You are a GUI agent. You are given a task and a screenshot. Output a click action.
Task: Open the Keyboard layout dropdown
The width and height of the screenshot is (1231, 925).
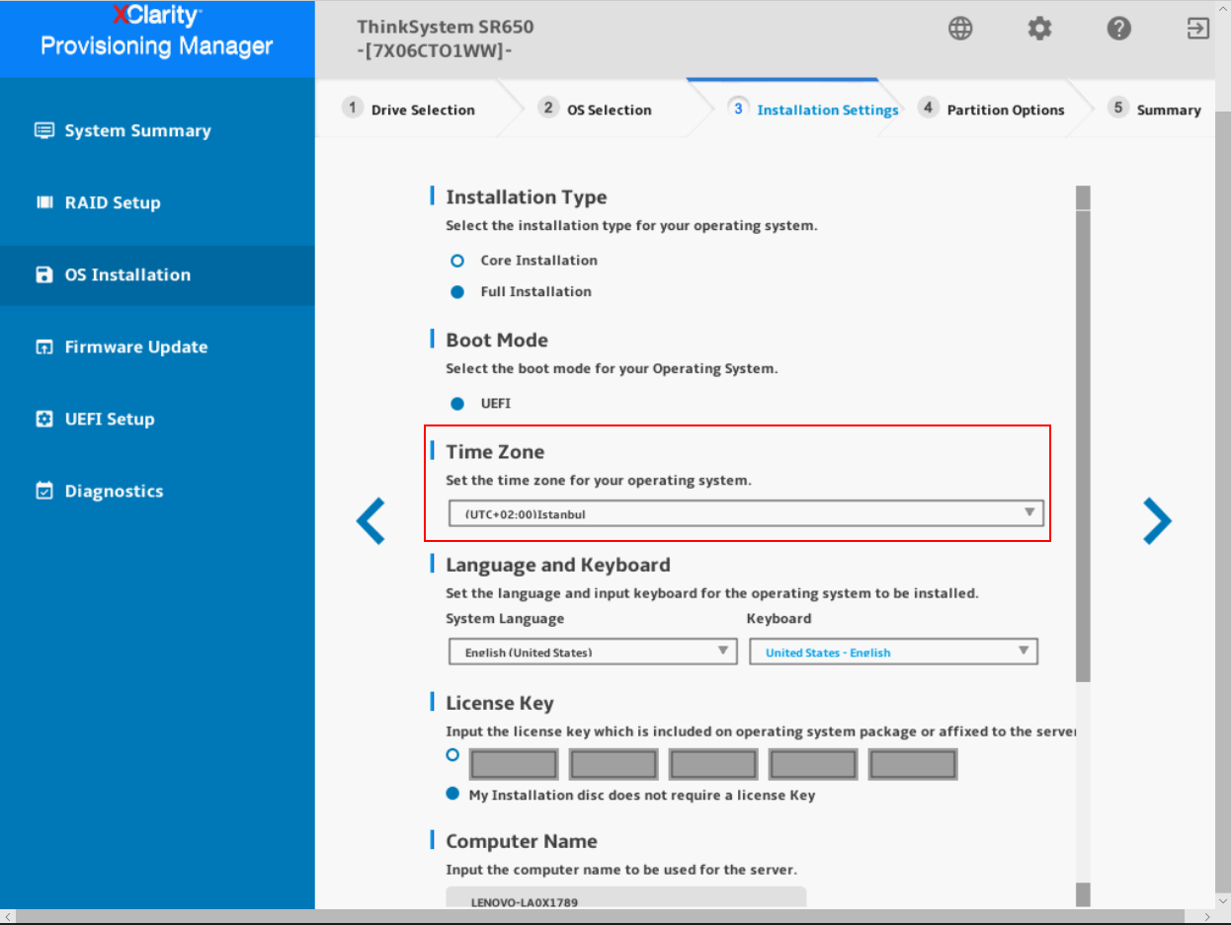coord(893,652)
